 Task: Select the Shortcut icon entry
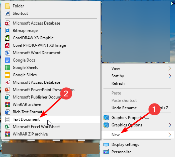pyautogui.click(x=7, y=13)
